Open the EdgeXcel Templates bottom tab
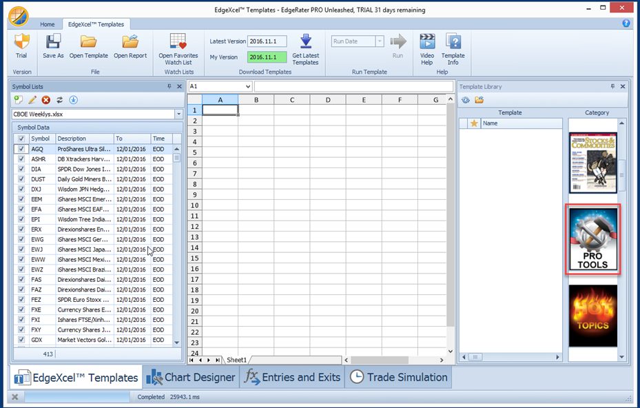Image resolution: width=640 pixels, height=408 pixels. click(76, 378)
